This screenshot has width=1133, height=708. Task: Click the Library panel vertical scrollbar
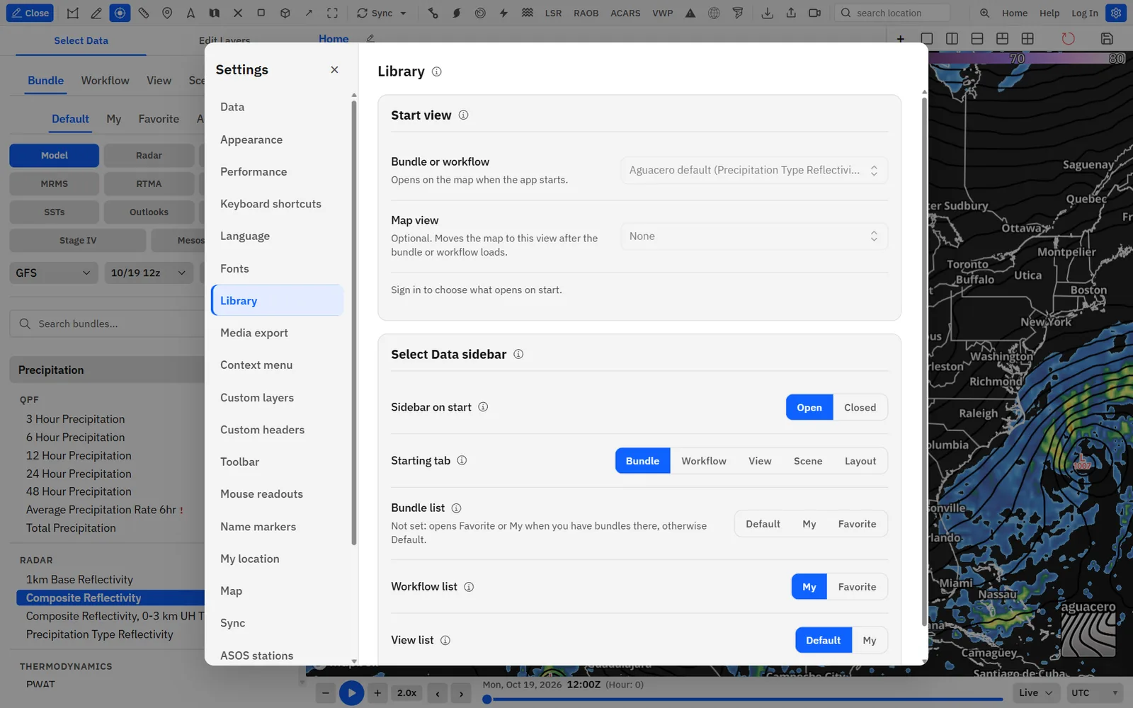point(924,361)
